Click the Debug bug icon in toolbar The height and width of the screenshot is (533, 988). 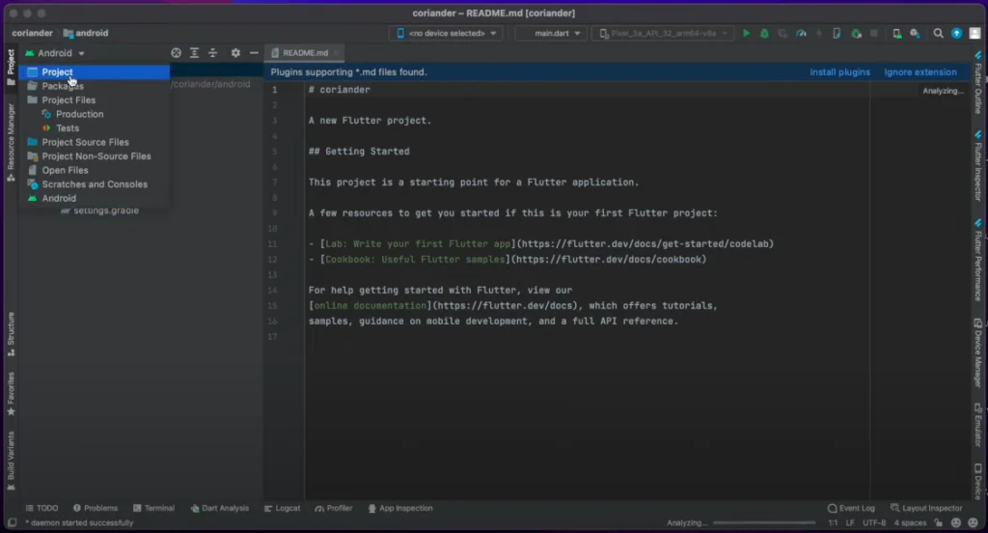click(x=764, y=34)
